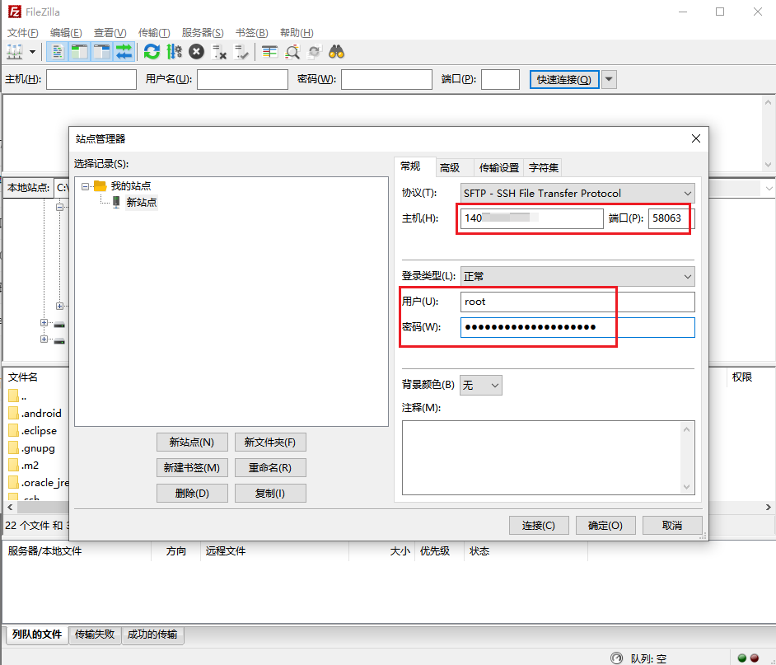Switch to 字符集 tab
The height and width of the screenshot is (665, 776).
[543, 168]
